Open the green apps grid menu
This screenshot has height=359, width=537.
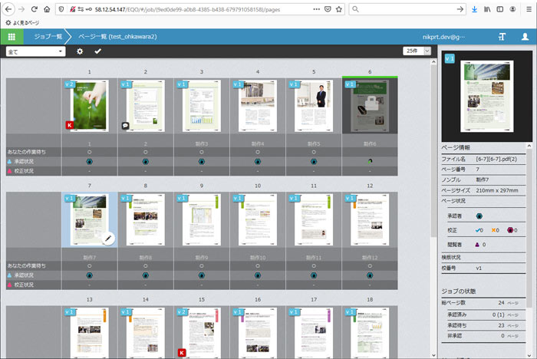12,37
